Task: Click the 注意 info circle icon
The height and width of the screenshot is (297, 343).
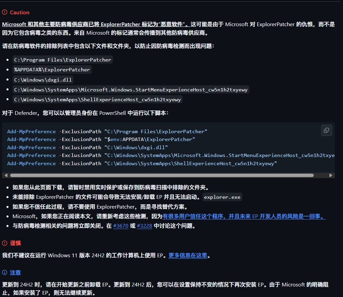Action: coord(4,273)
